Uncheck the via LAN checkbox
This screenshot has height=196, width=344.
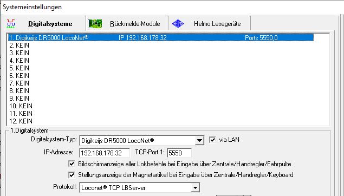[x=212, y=140]
